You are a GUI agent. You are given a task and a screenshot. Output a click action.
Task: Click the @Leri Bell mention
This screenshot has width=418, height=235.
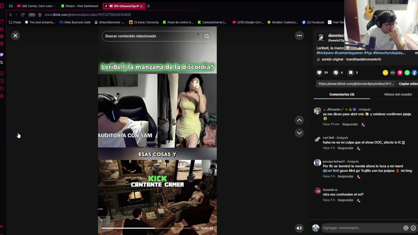331,171
